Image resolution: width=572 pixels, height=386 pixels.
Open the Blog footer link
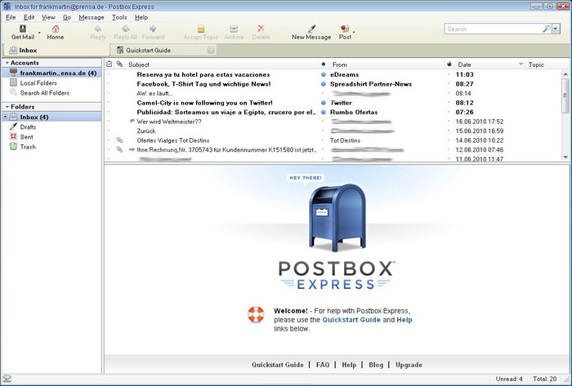(376, 365)
